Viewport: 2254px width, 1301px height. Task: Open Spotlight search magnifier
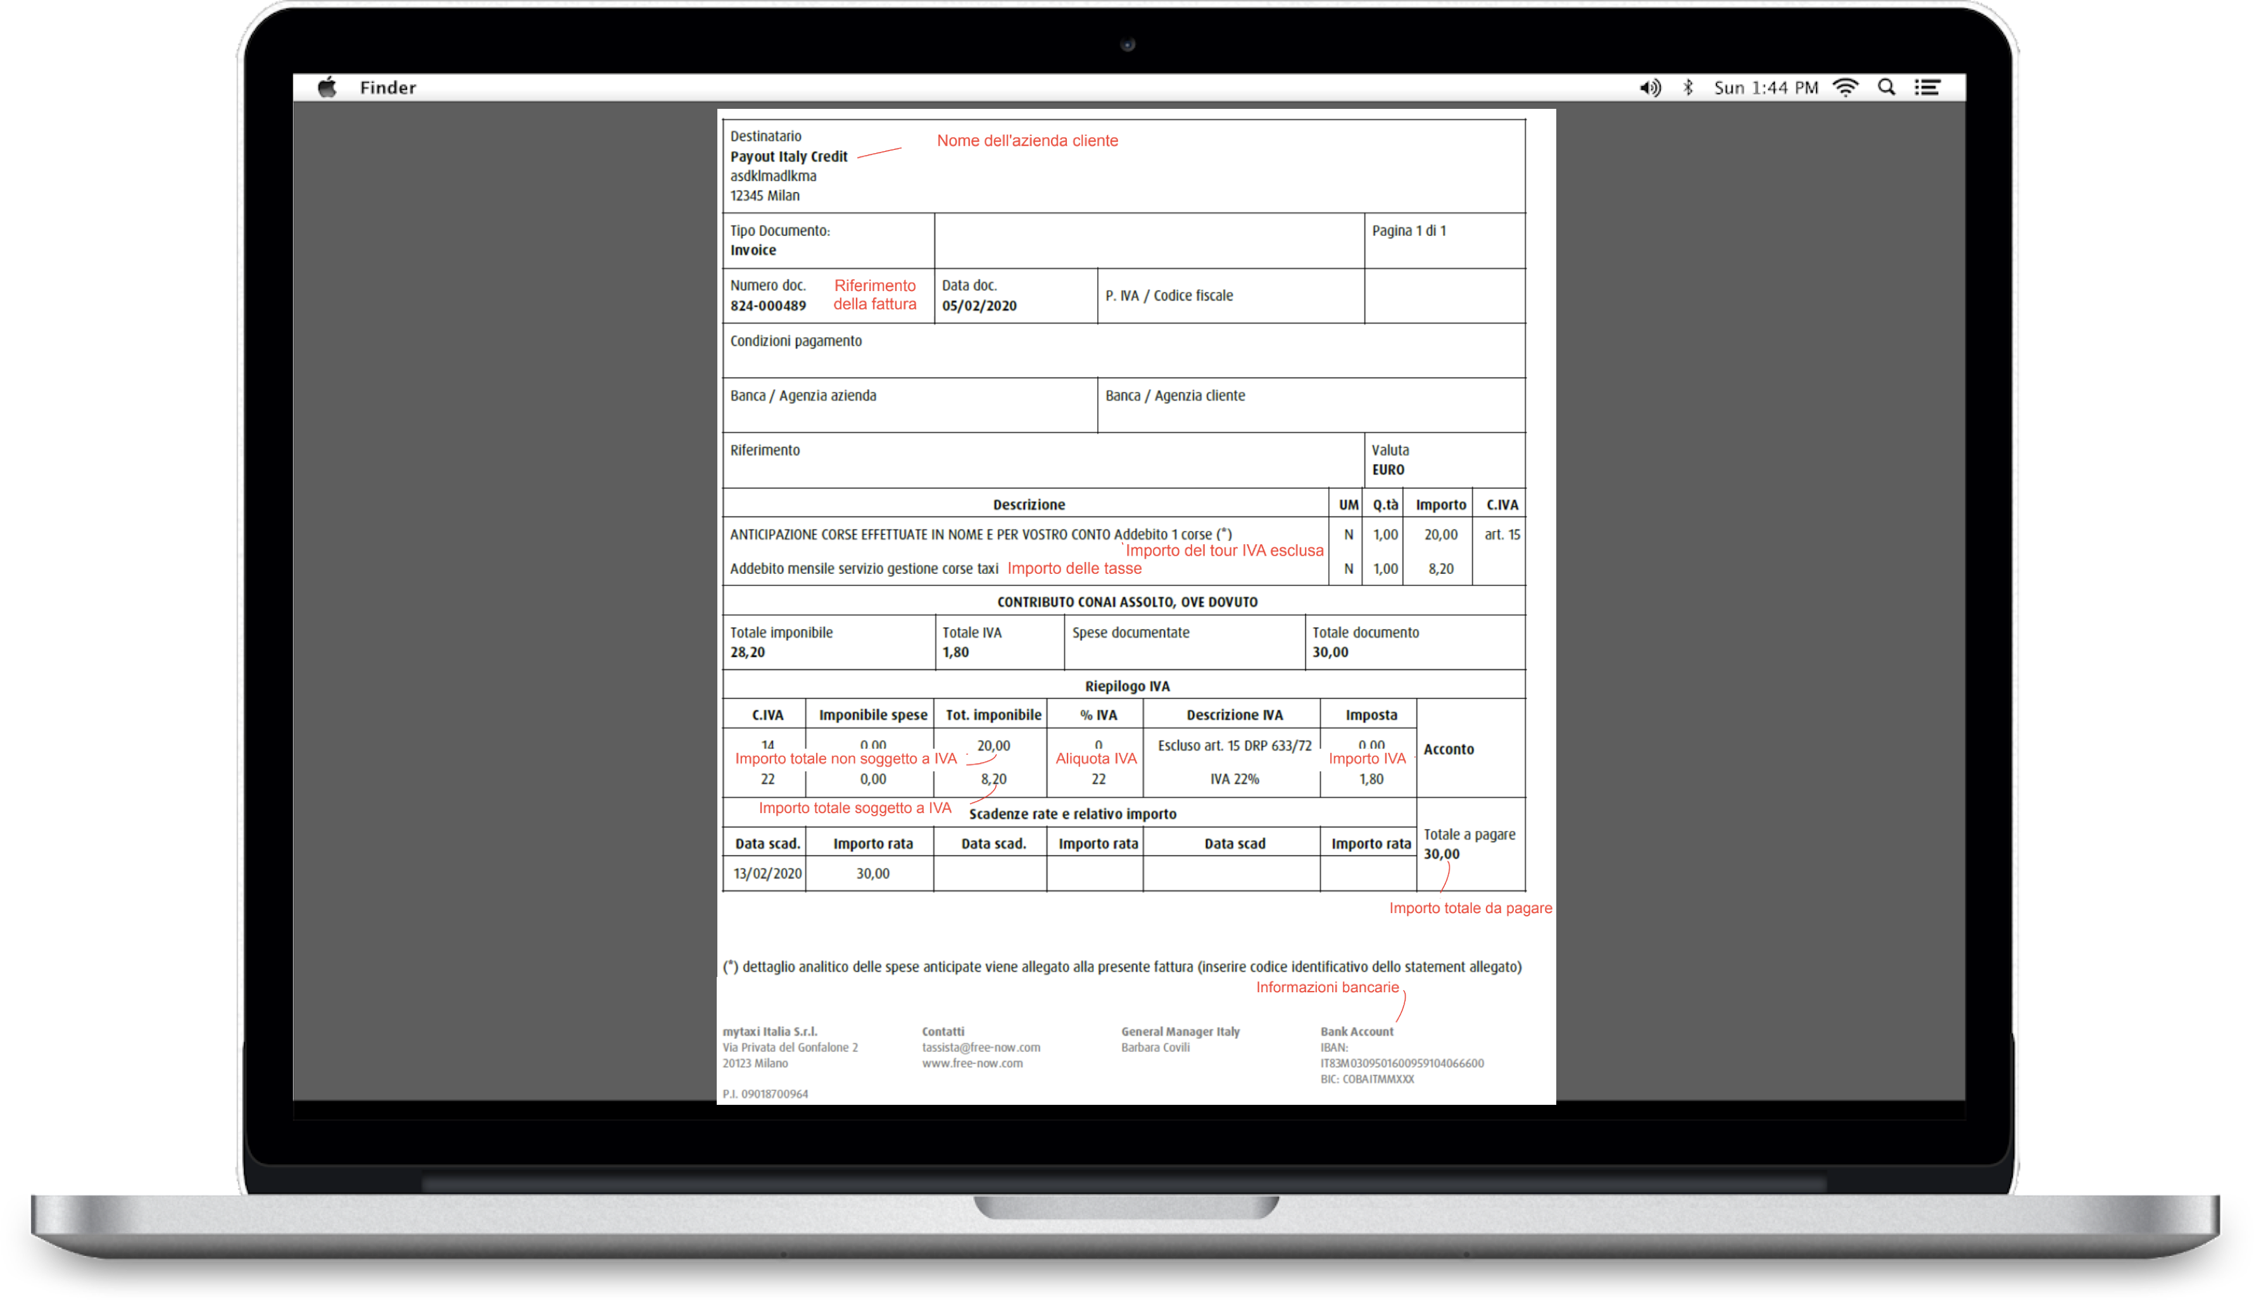pos(1887,87)
